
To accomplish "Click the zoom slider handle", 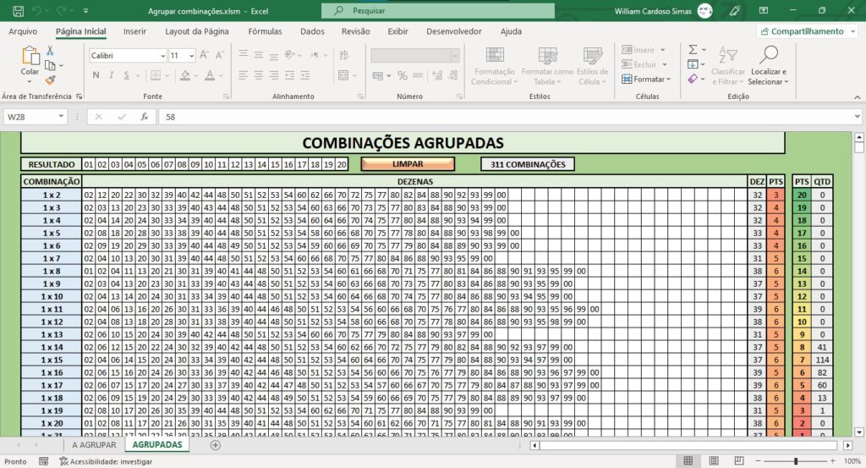I will tap(795, 461).
